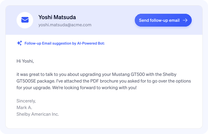The width and height of the screenshot is (208, 134).
Task: Click the word "Sincerely," in the sign-off
Action: 26,101
